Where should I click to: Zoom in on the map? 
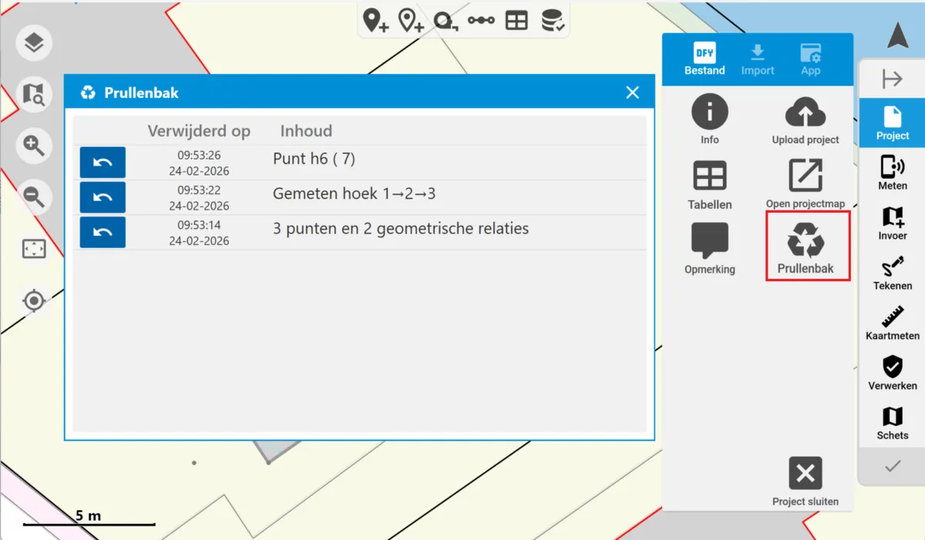pos(34,145)
